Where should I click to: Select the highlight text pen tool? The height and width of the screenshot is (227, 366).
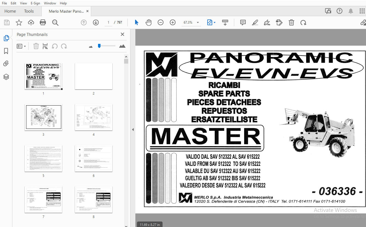255,22
